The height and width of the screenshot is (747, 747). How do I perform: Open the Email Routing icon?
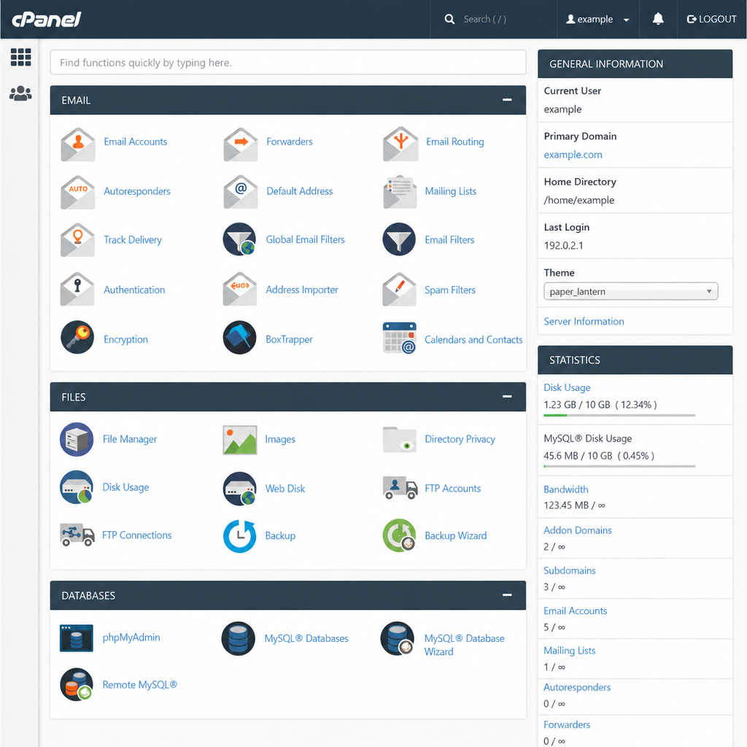tap(400, 144)
